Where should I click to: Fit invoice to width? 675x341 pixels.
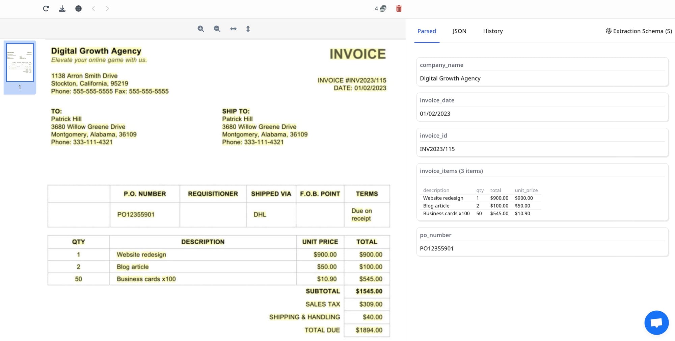[x=233, y=29]
